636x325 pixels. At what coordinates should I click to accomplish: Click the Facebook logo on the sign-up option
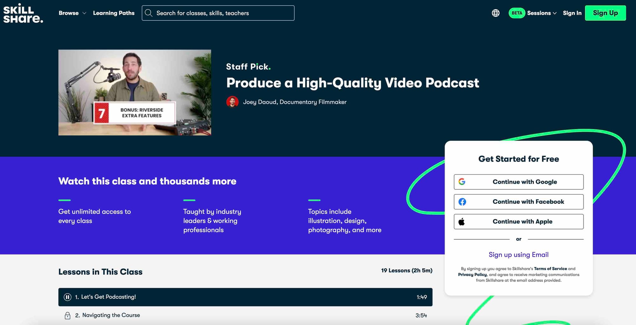(462, 202)
